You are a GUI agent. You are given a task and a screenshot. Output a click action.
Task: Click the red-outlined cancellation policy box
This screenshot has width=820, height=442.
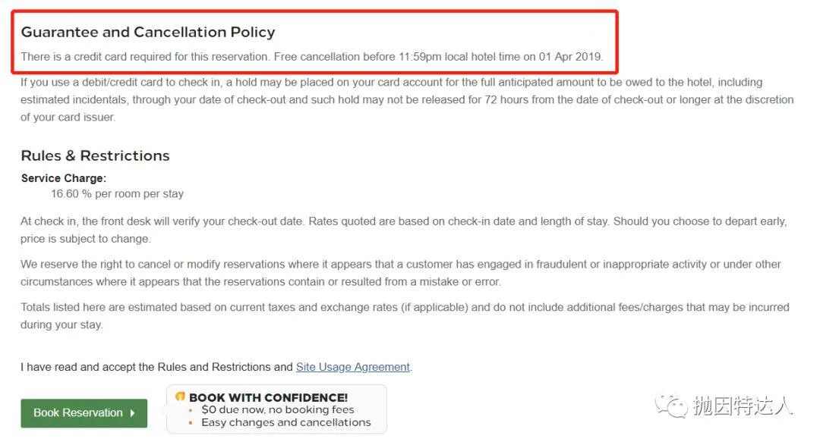click(315, 42)
